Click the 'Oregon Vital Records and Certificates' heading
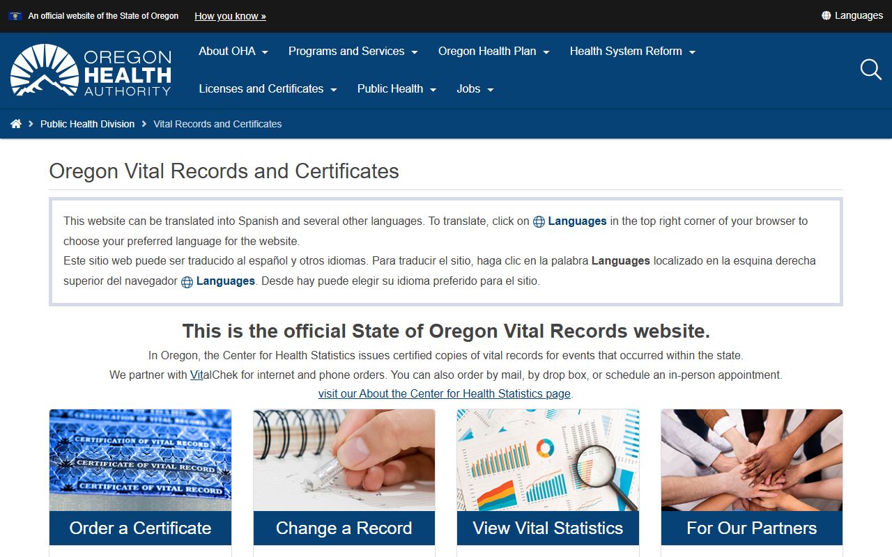Viewport: 892px width, 557px height. 224,171
